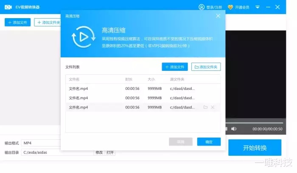
Task: Click the 大小 column header
Action: click(x=151, y=79)
